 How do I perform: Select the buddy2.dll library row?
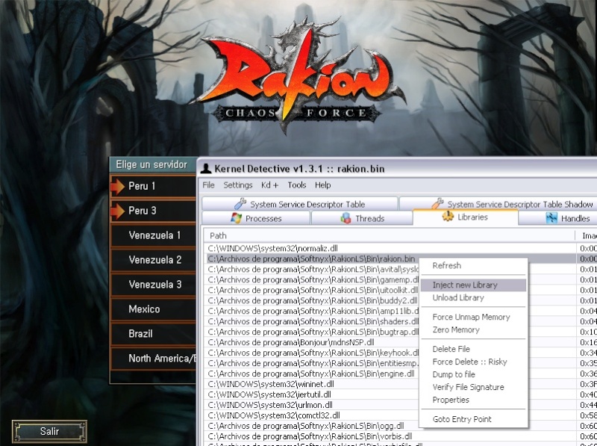click(x=312, y=300)
